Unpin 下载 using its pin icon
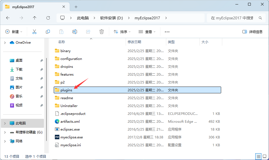Viewport: 269px width, 160px height. (x=41, y=69)
